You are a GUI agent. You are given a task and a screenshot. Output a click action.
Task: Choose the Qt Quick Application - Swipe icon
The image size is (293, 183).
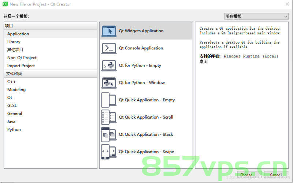(109, 152)
